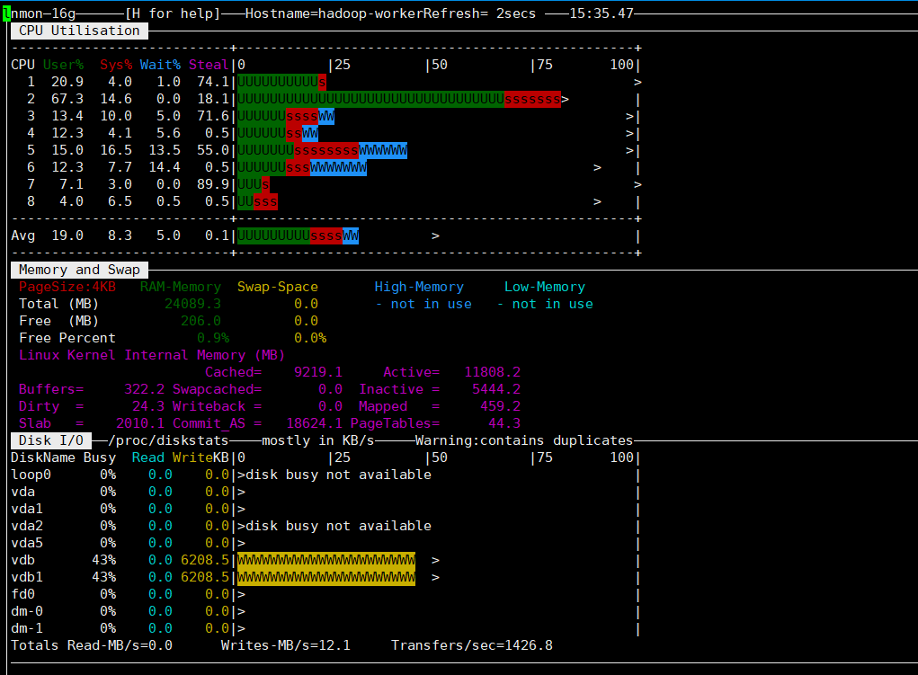Click the High-Memory label

[419, 287]
